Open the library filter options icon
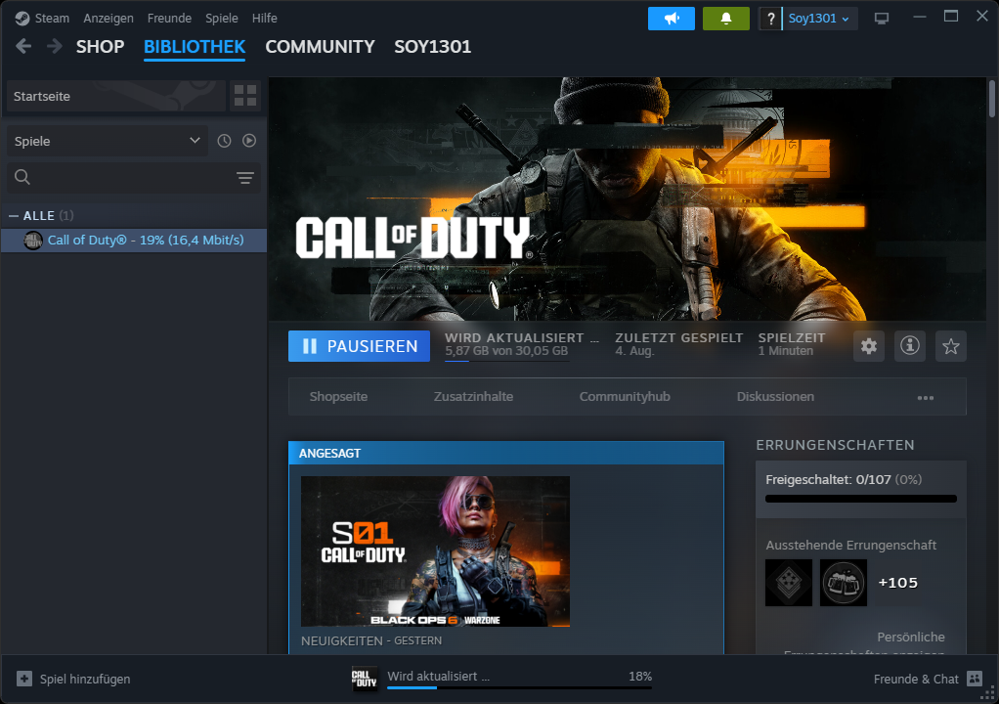 (244, 177)
